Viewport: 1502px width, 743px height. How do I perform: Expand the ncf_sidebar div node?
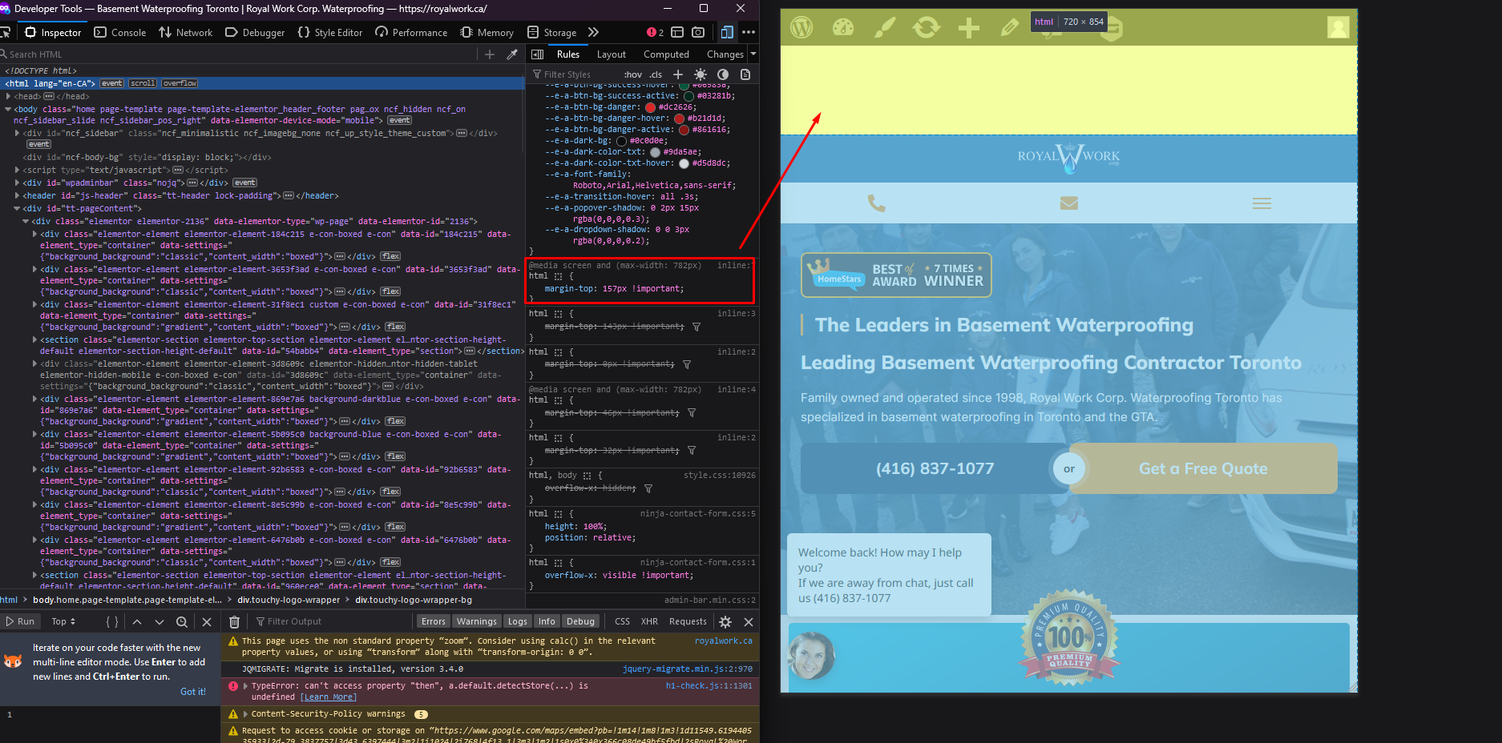[x=18, y=133]
